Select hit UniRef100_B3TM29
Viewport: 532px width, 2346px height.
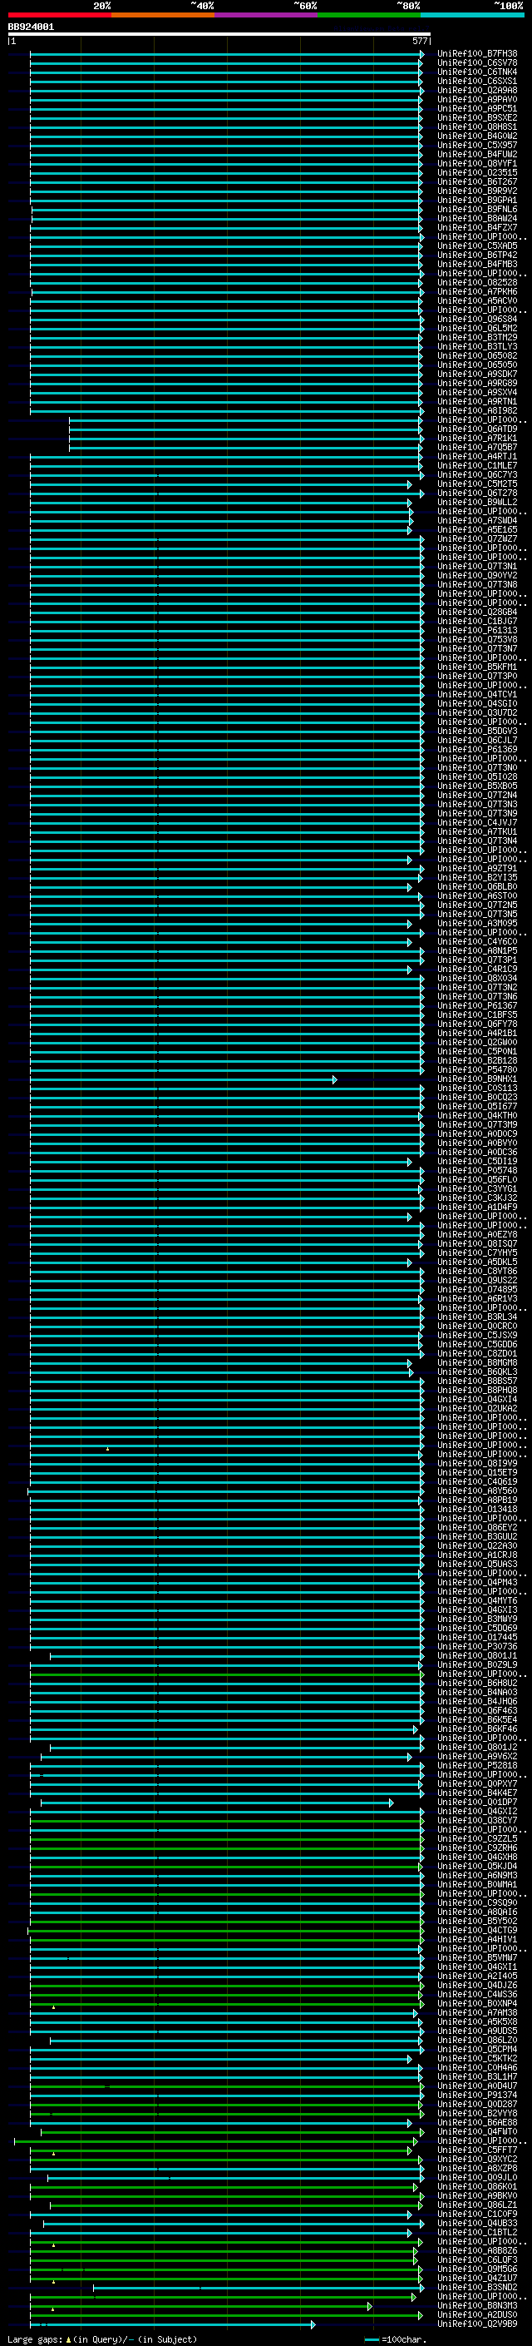(x=477, y=337)
